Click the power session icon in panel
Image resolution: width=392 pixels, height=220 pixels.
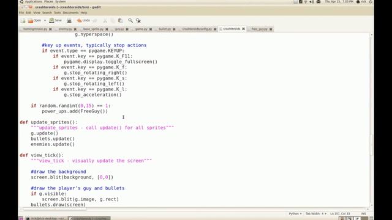click(x=371, y=2)
